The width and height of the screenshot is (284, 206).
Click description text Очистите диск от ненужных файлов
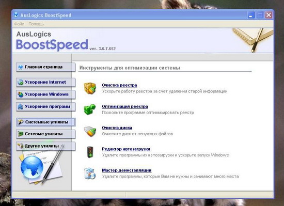[x=137, y=134]
